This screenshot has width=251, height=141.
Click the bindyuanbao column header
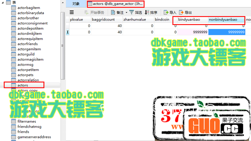tap(193, 19)
